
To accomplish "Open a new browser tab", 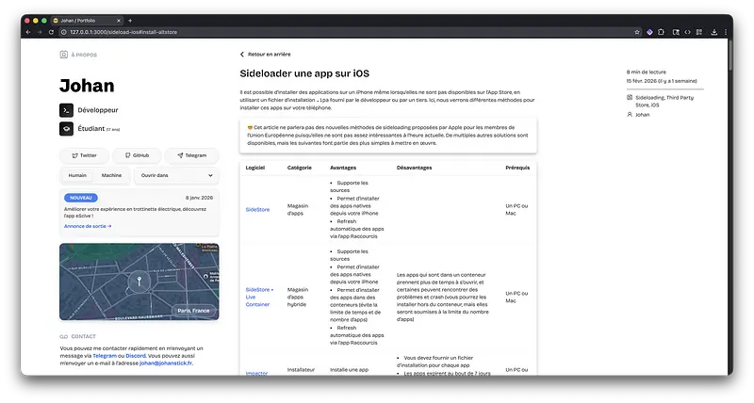I will point(130,20).
